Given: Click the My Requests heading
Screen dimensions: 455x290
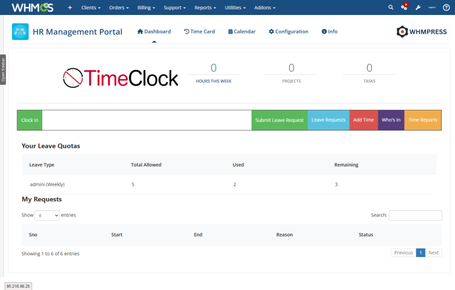Looking at the screenshot, I should pos(42,199).
